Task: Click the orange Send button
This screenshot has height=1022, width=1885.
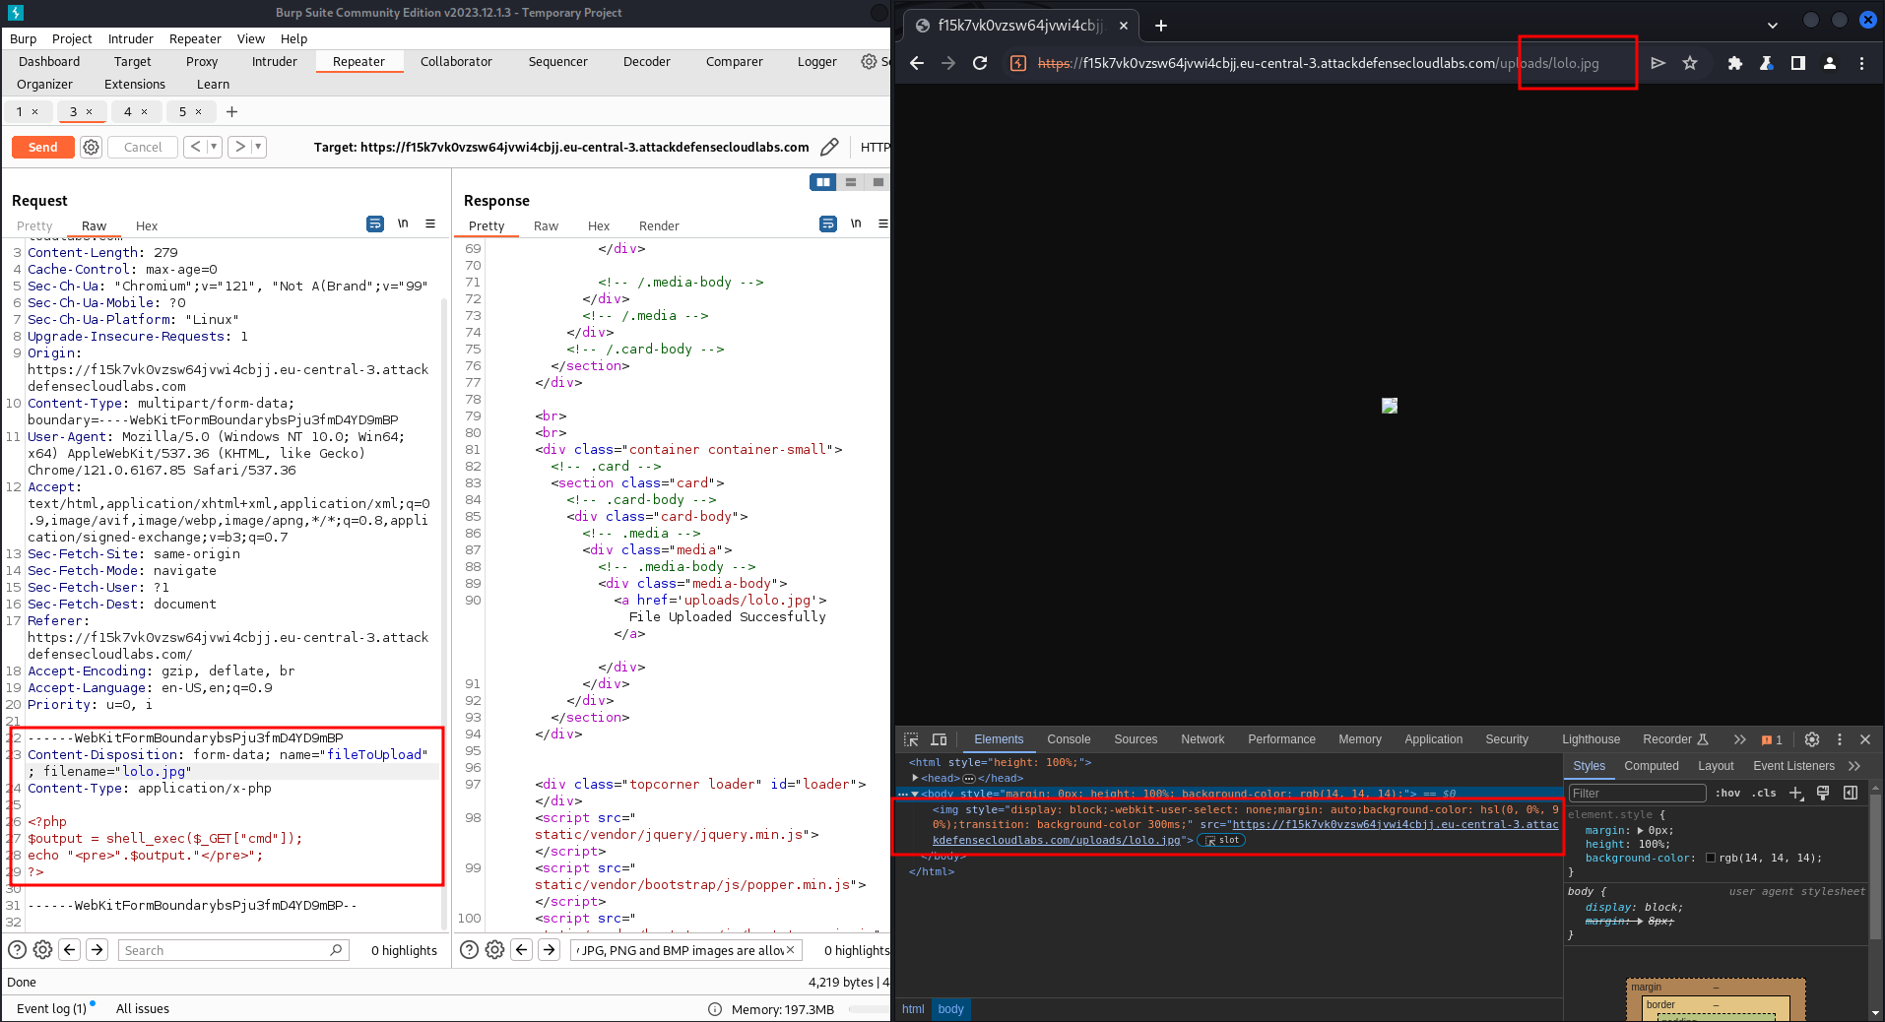Action: point(42,147)
